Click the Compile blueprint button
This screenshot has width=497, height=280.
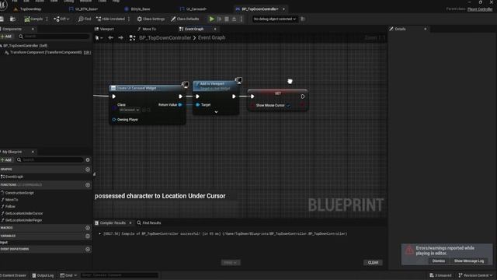coord(33,19)
